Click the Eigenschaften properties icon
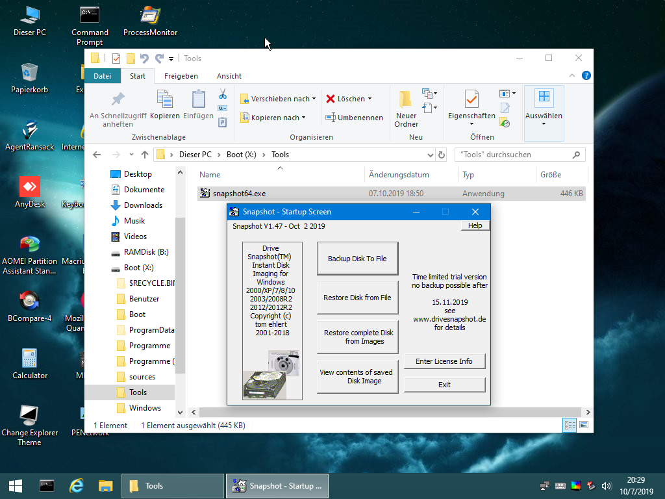 pyautogui.click(x=471, y=99)
